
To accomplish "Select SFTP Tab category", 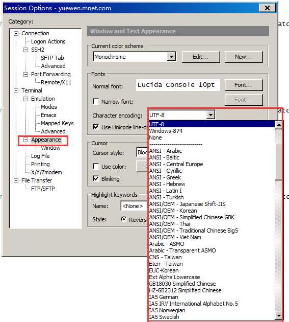I will (x=52, y=58).
